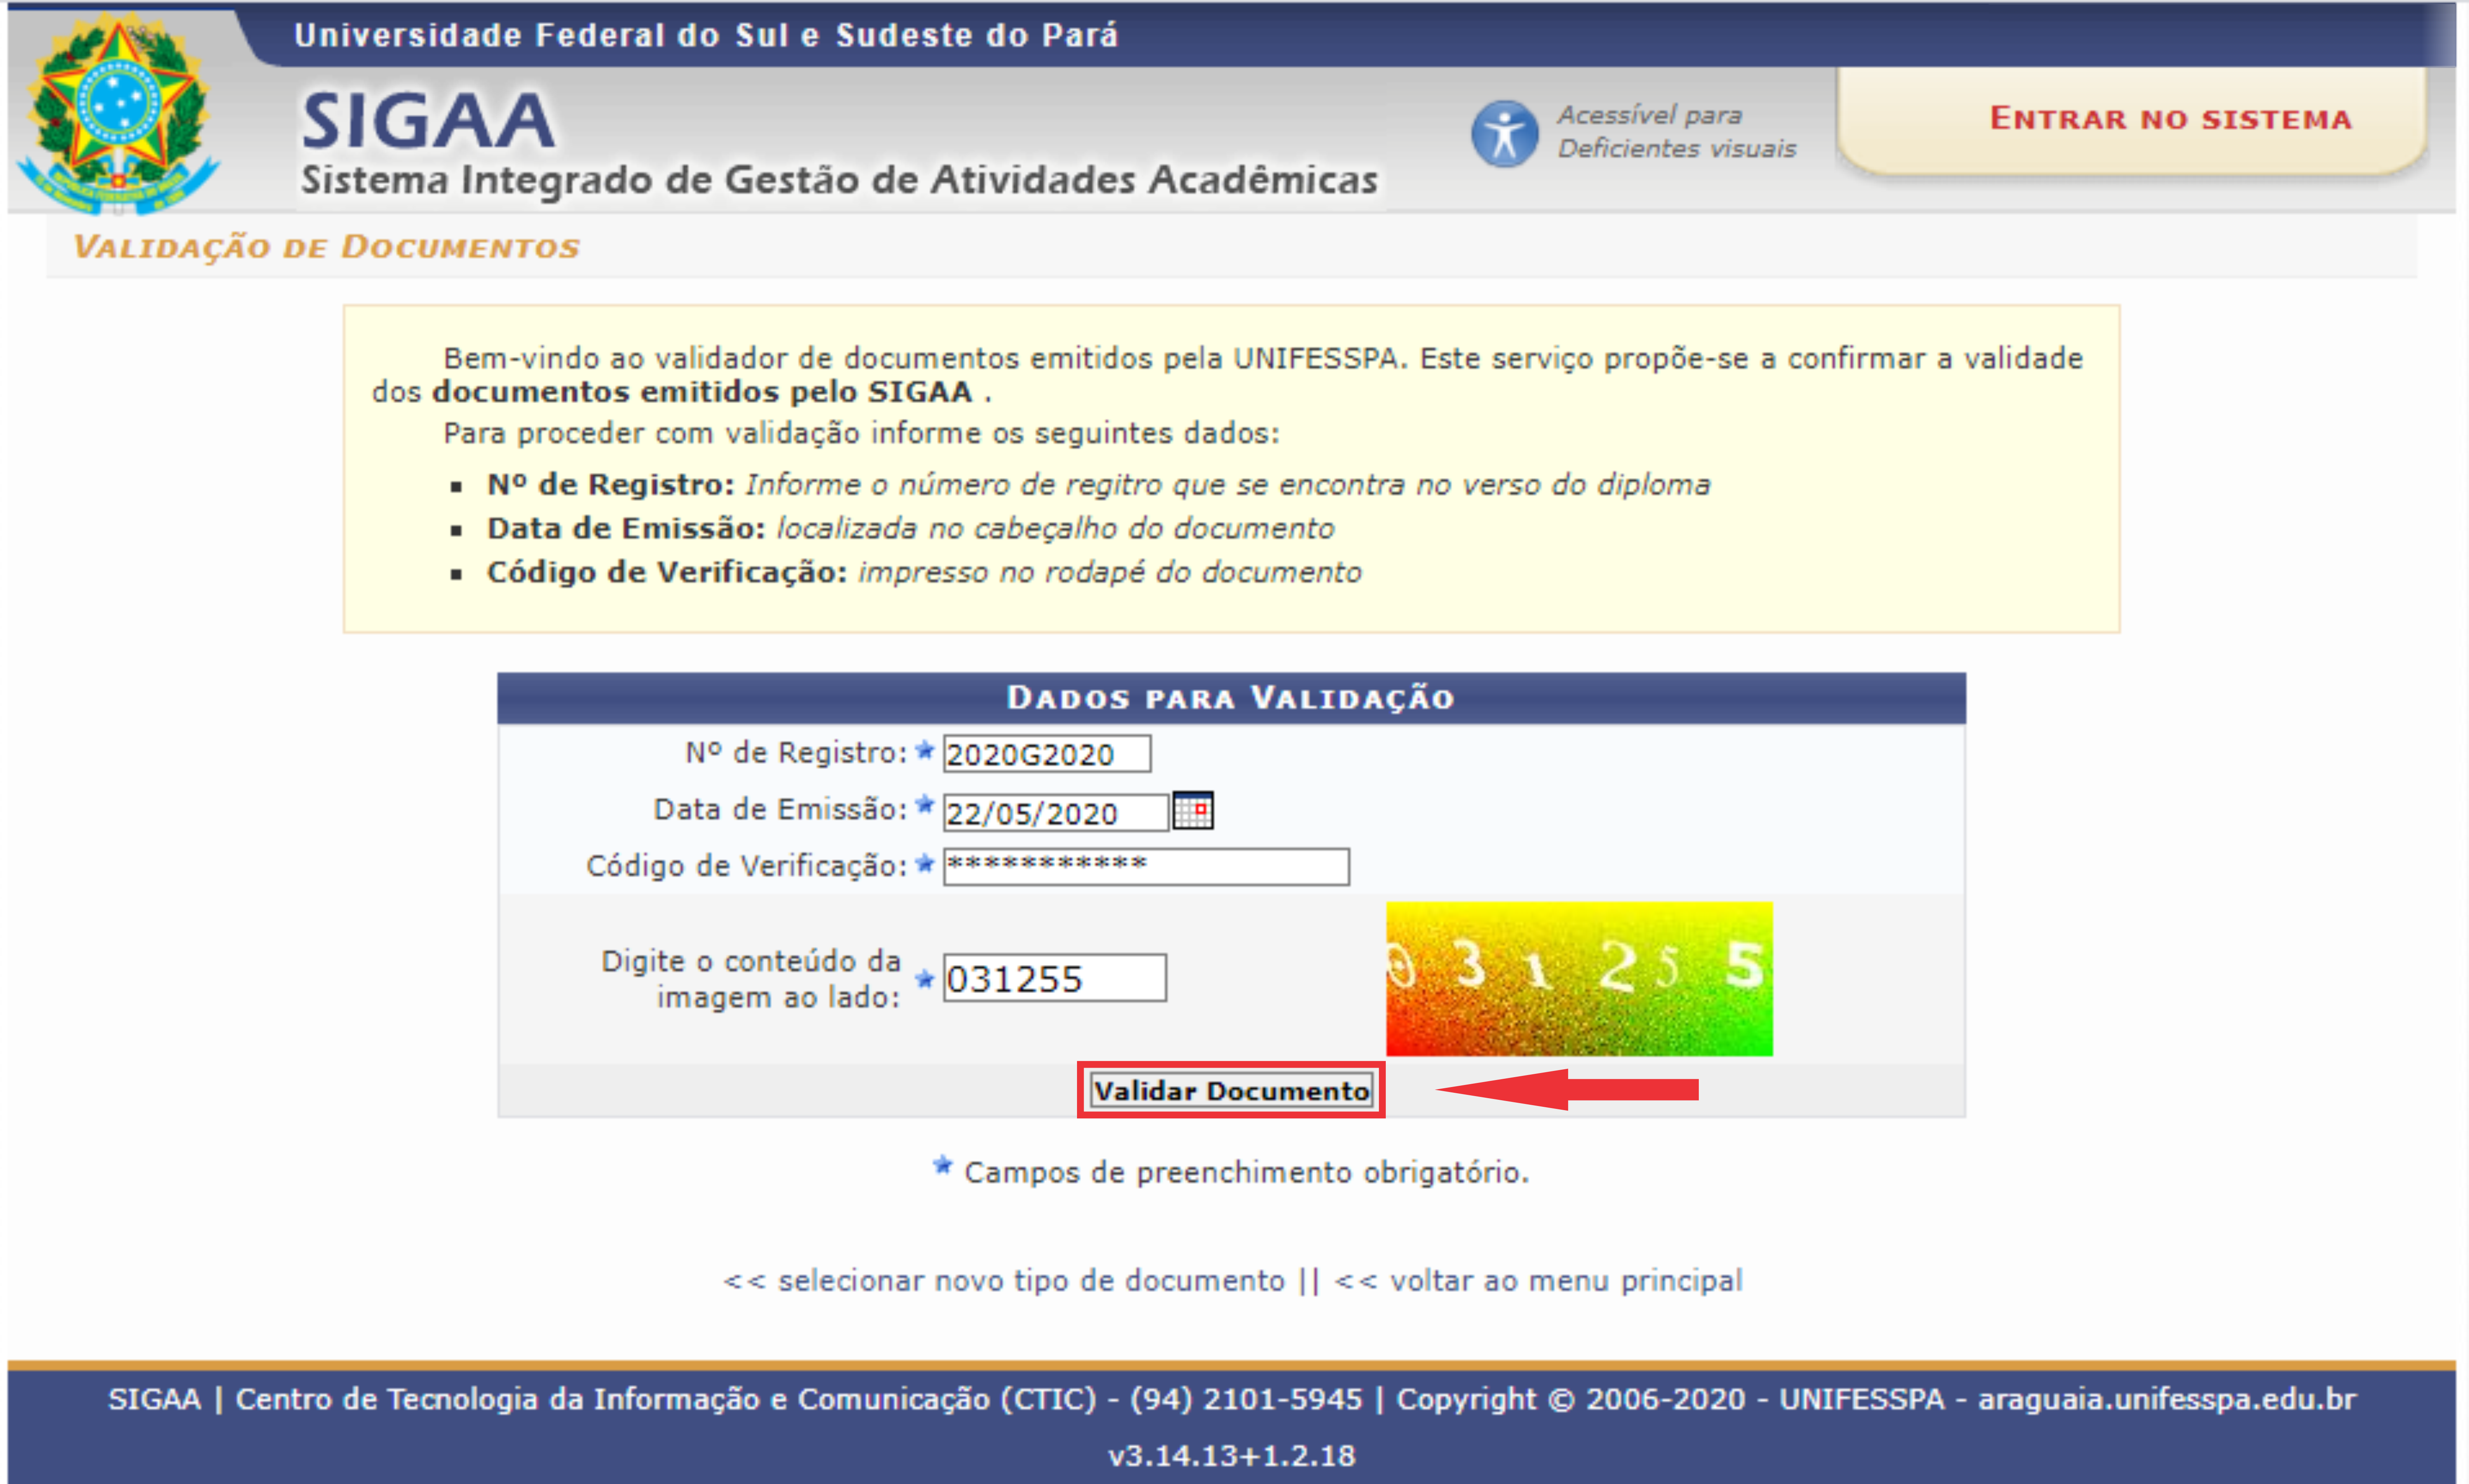Focus the Código de Verificação field
2469x1484 pixels.
(x=1146, y=866)
